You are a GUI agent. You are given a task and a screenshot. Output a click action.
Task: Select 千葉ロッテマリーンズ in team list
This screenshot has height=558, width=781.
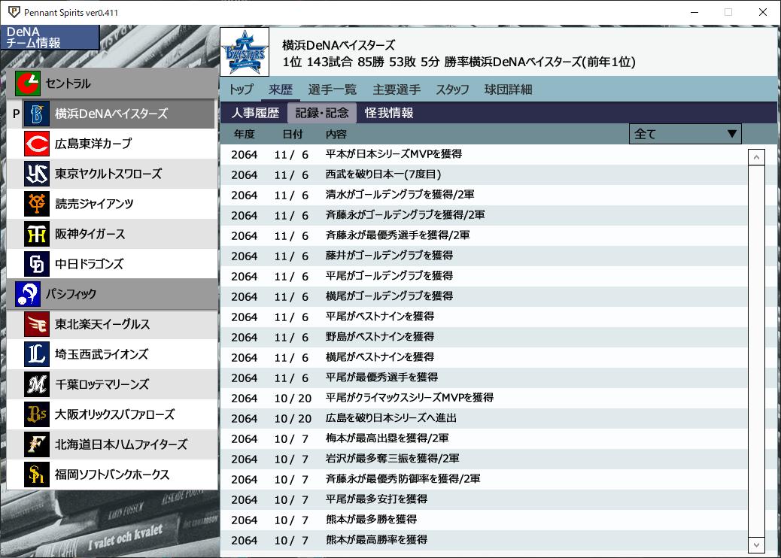coord(112,384)
